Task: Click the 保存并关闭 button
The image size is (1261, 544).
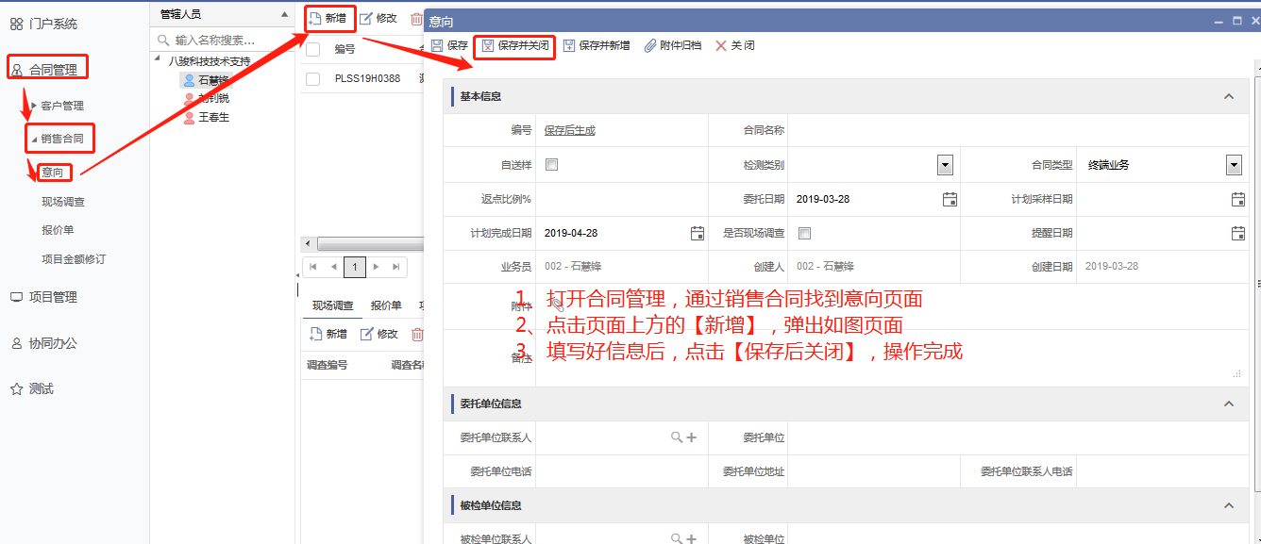Action: point(514,45)
